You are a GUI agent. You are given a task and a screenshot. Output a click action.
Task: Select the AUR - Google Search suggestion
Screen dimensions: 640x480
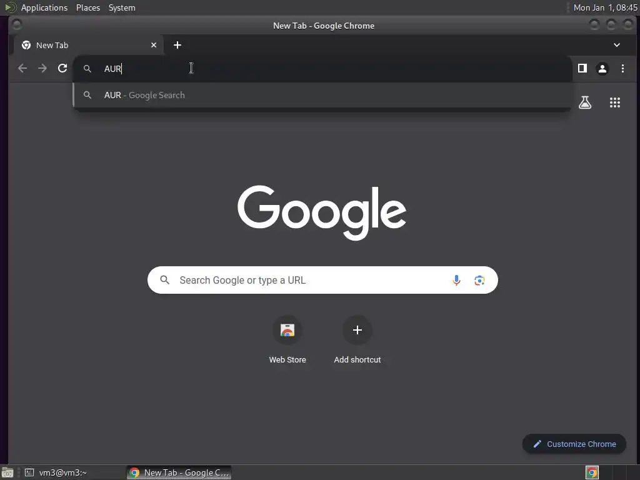point(322,95)
